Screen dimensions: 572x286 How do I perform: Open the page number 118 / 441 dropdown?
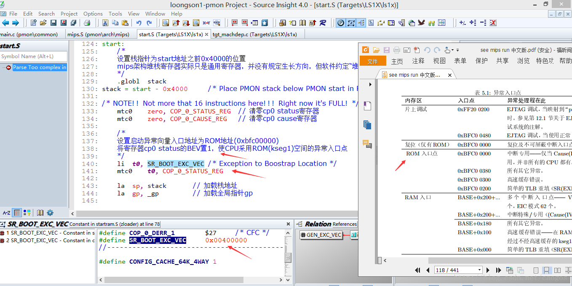479,270
